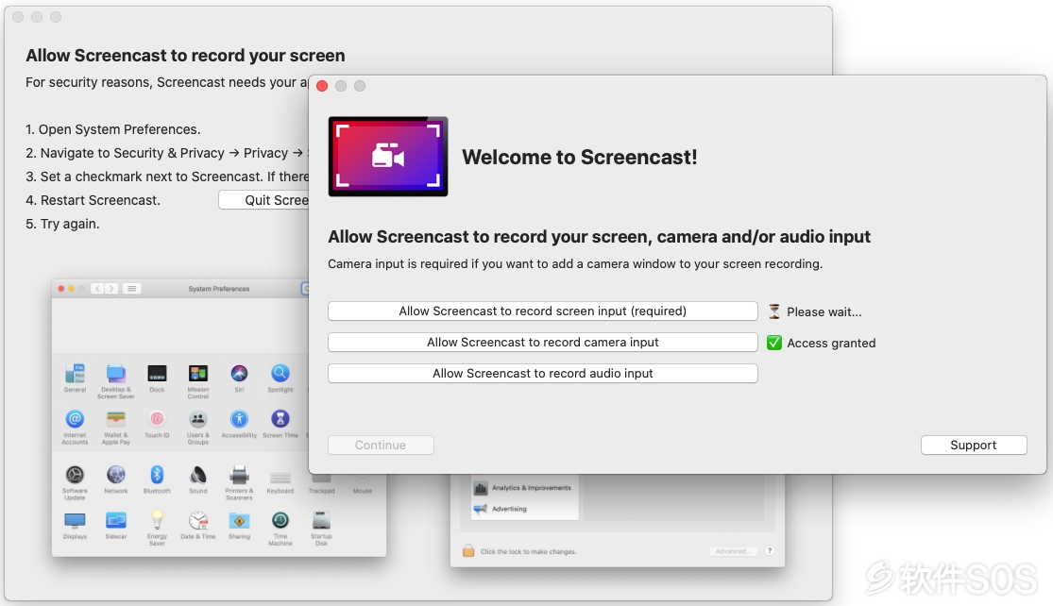
Task: Click Users & Groups icon in the illustration
Action: pyautogui.click(x=198, y=419)
